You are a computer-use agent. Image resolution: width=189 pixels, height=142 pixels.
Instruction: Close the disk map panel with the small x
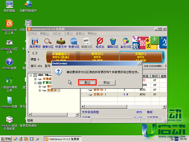click(x=29, y=52)
